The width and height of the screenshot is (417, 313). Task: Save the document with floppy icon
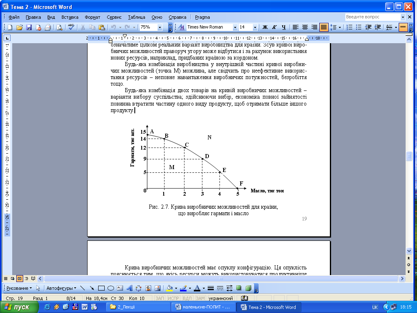(29, 27)
